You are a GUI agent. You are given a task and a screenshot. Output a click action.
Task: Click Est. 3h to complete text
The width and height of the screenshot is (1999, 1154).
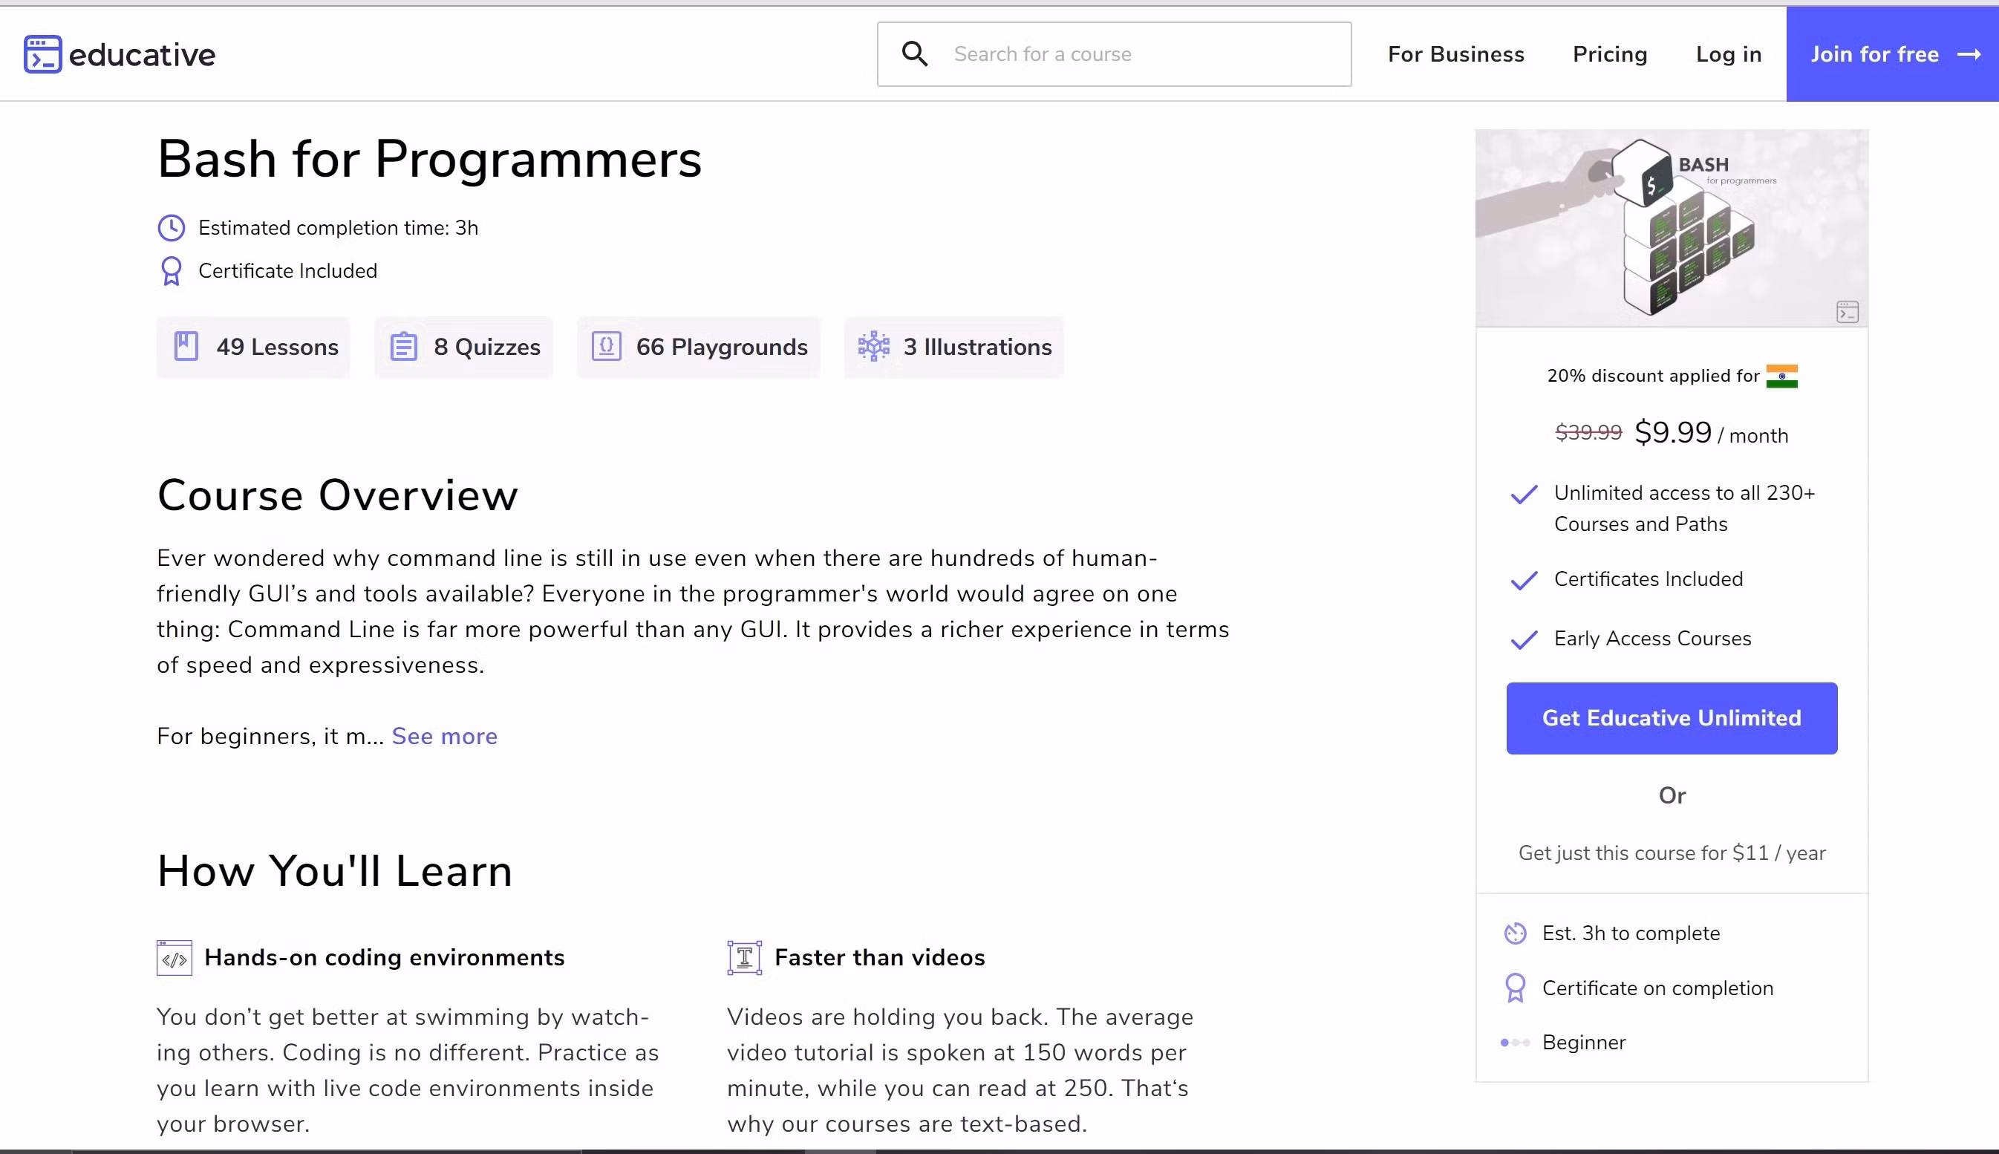tap(1631, 933)
